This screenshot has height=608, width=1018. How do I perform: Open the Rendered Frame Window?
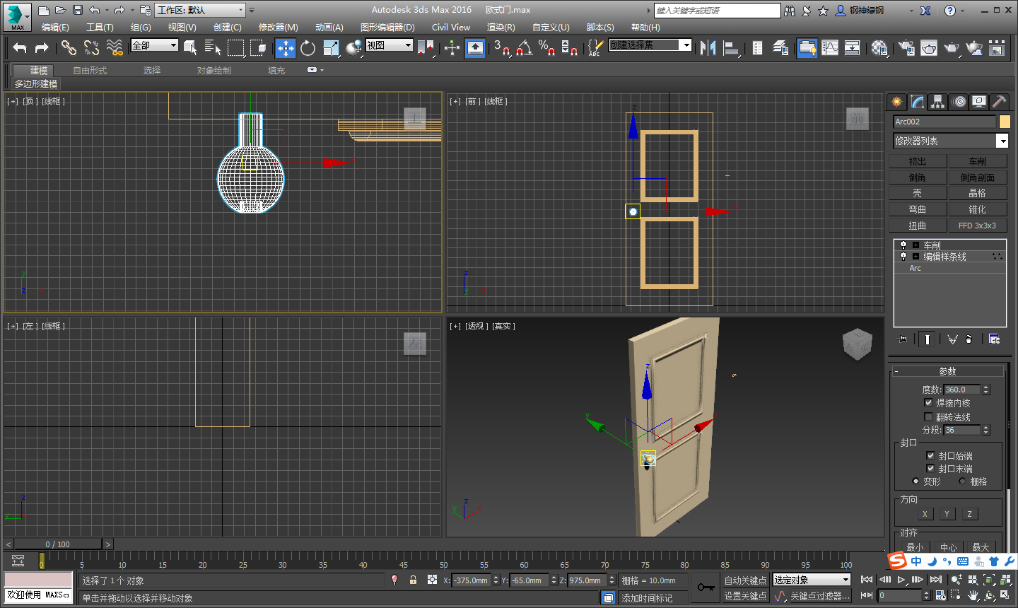pyautogui.click(x=929, y=47)
